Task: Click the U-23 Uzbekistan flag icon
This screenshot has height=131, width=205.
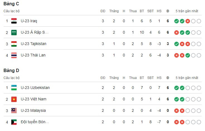Action: 14,88
